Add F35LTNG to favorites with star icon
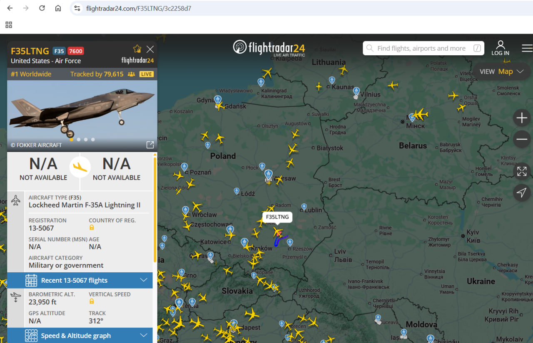The width and height of the screenshot is (533, 343). (137, 49)
